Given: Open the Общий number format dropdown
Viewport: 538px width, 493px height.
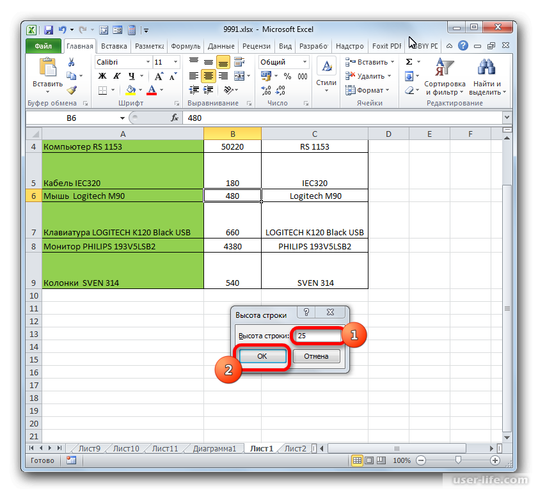Looking at the screenshot, I should [305, 62].
